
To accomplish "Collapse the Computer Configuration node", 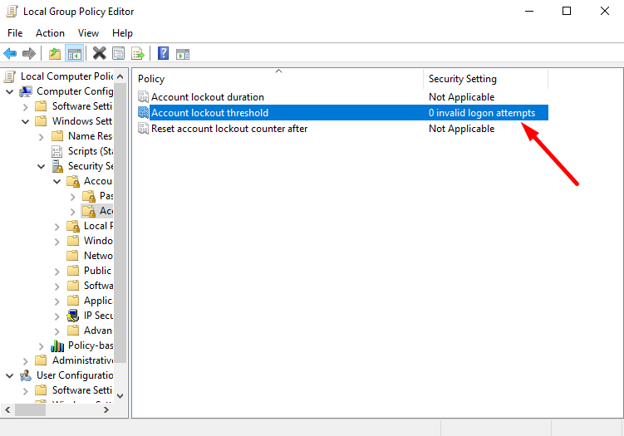I will pos(10,92).
